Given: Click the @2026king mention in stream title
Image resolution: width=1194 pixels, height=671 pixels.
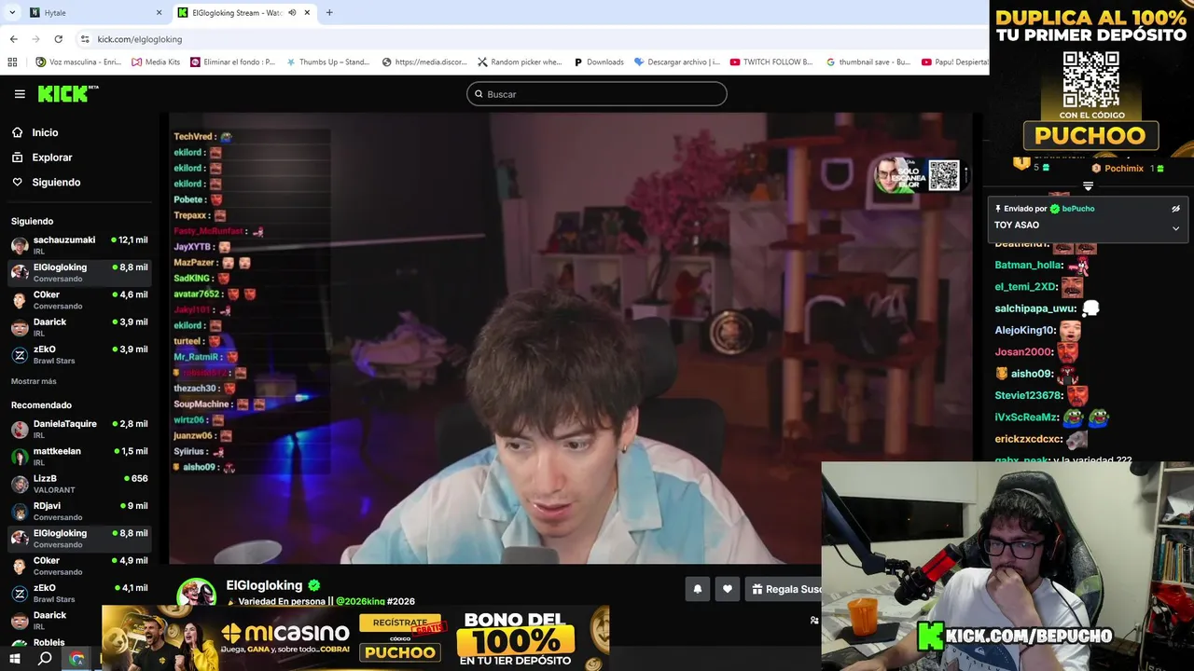Looking at the screenshot, I should (360, 602).
